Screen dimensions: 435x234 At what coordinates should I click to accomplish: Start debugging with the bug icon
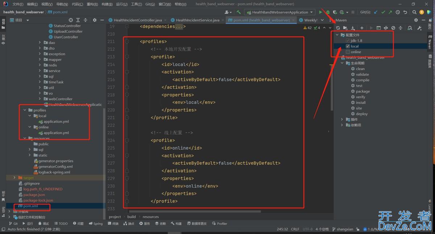(328, 12)
